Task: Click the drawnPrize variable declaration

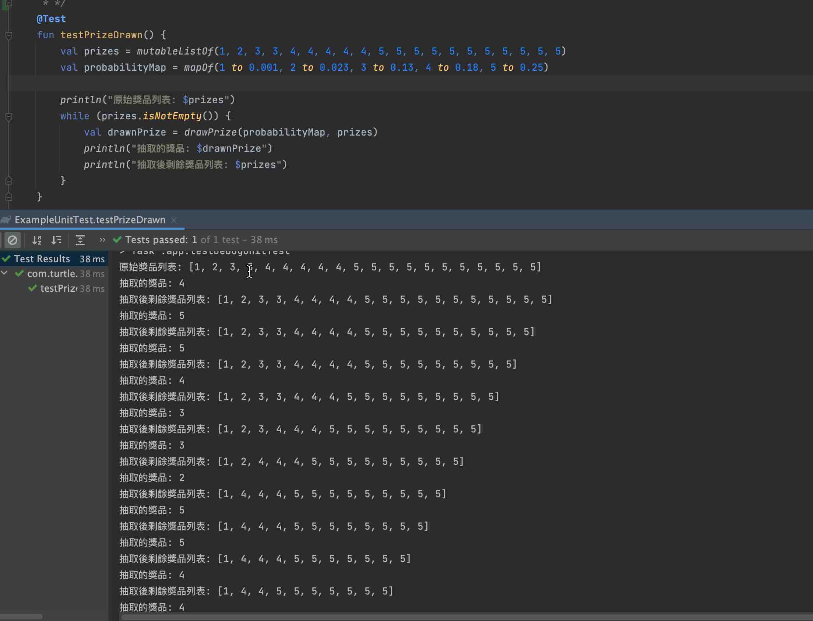Action: [137, 132]
